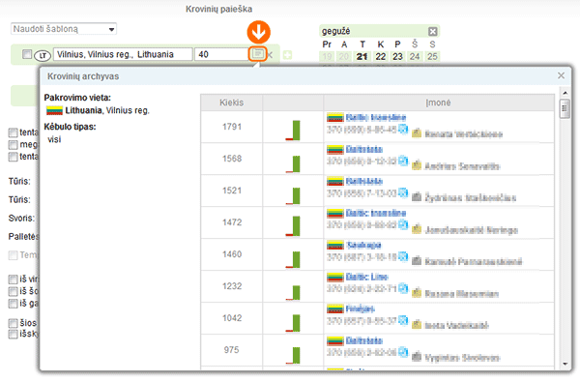Click the contact person icon in the 1460 row
The image size is (580, 382).
coord(417,260)
